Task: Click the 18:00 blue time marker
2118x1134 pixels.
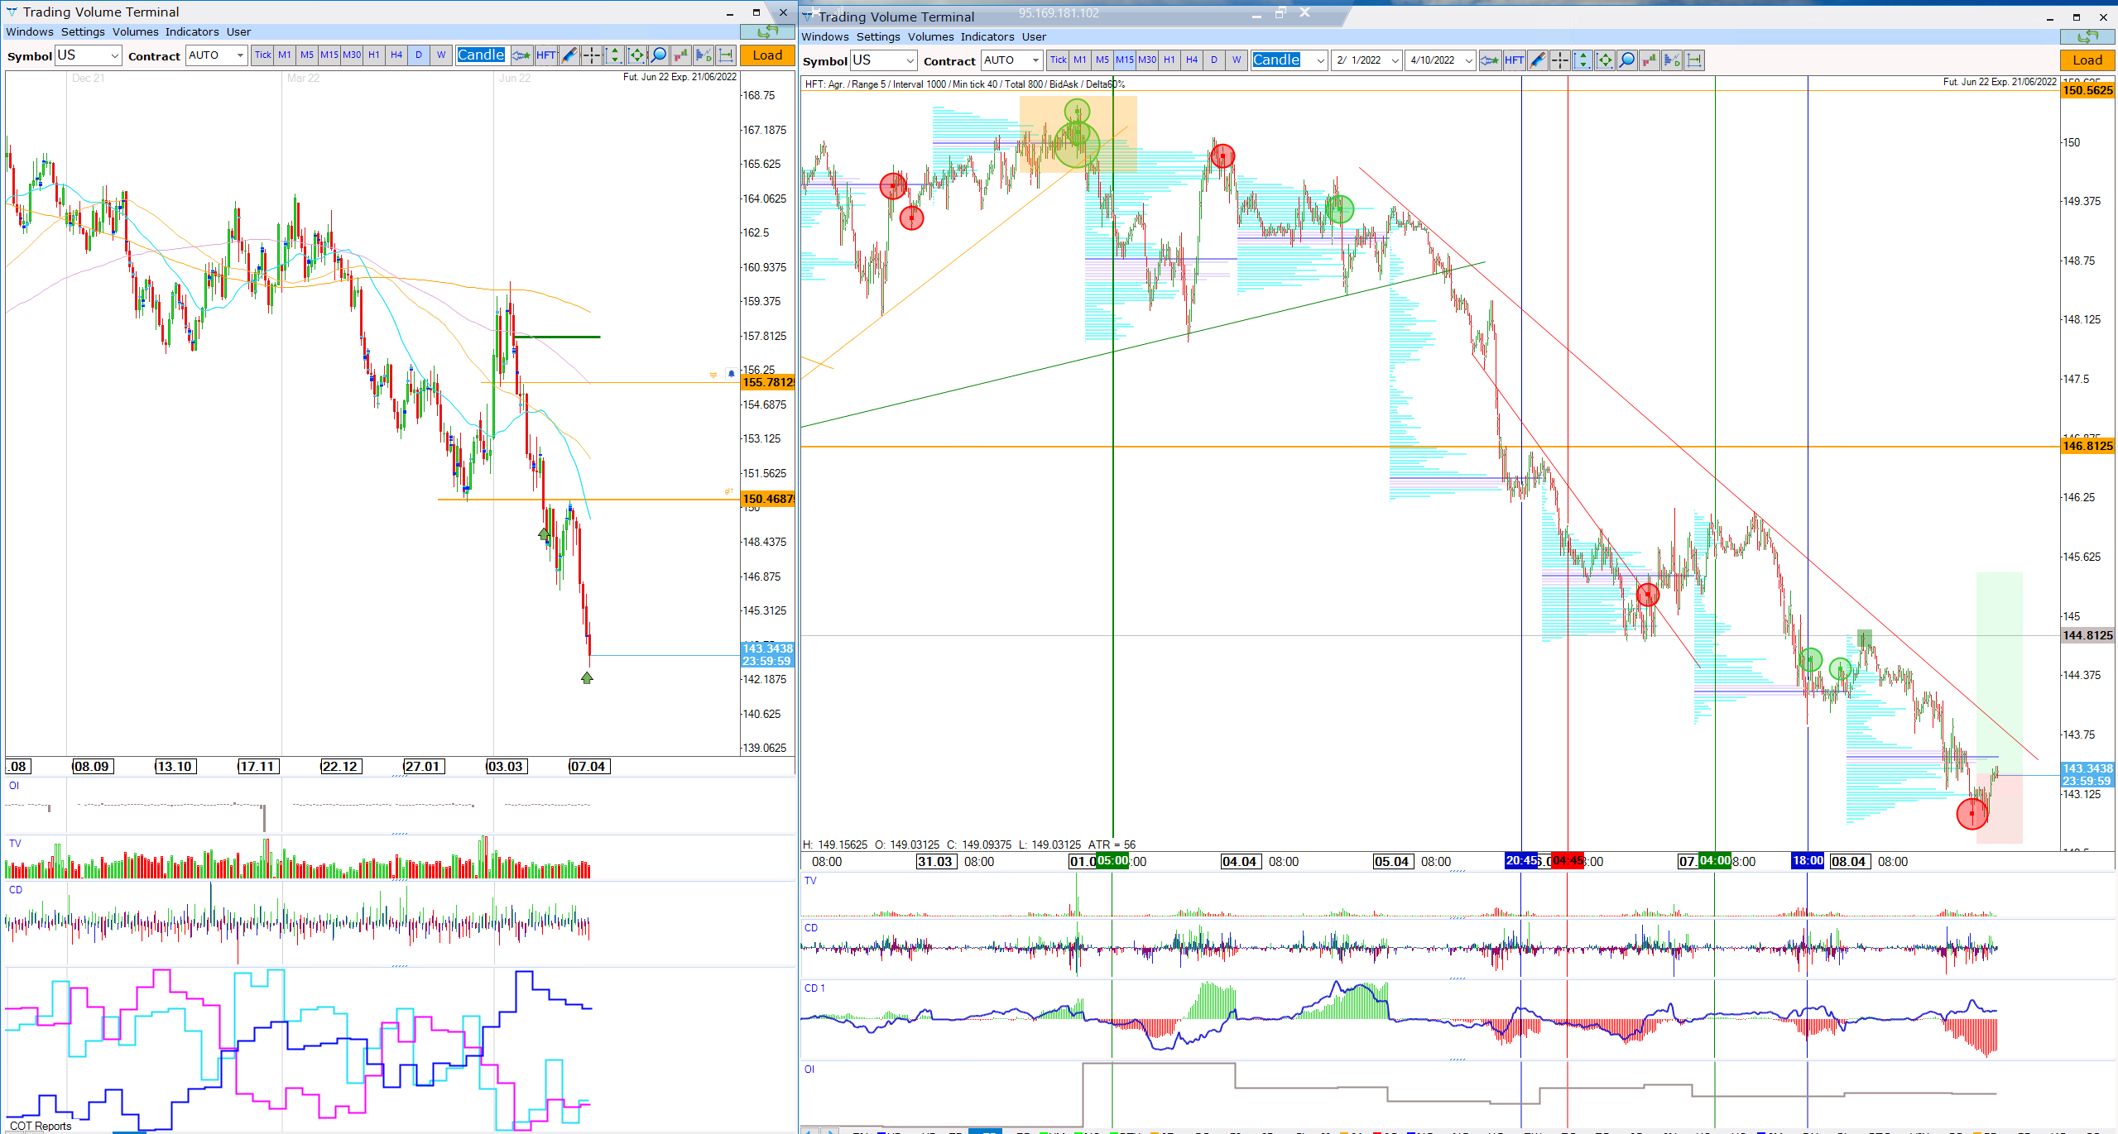Action: click(1808, 861)
